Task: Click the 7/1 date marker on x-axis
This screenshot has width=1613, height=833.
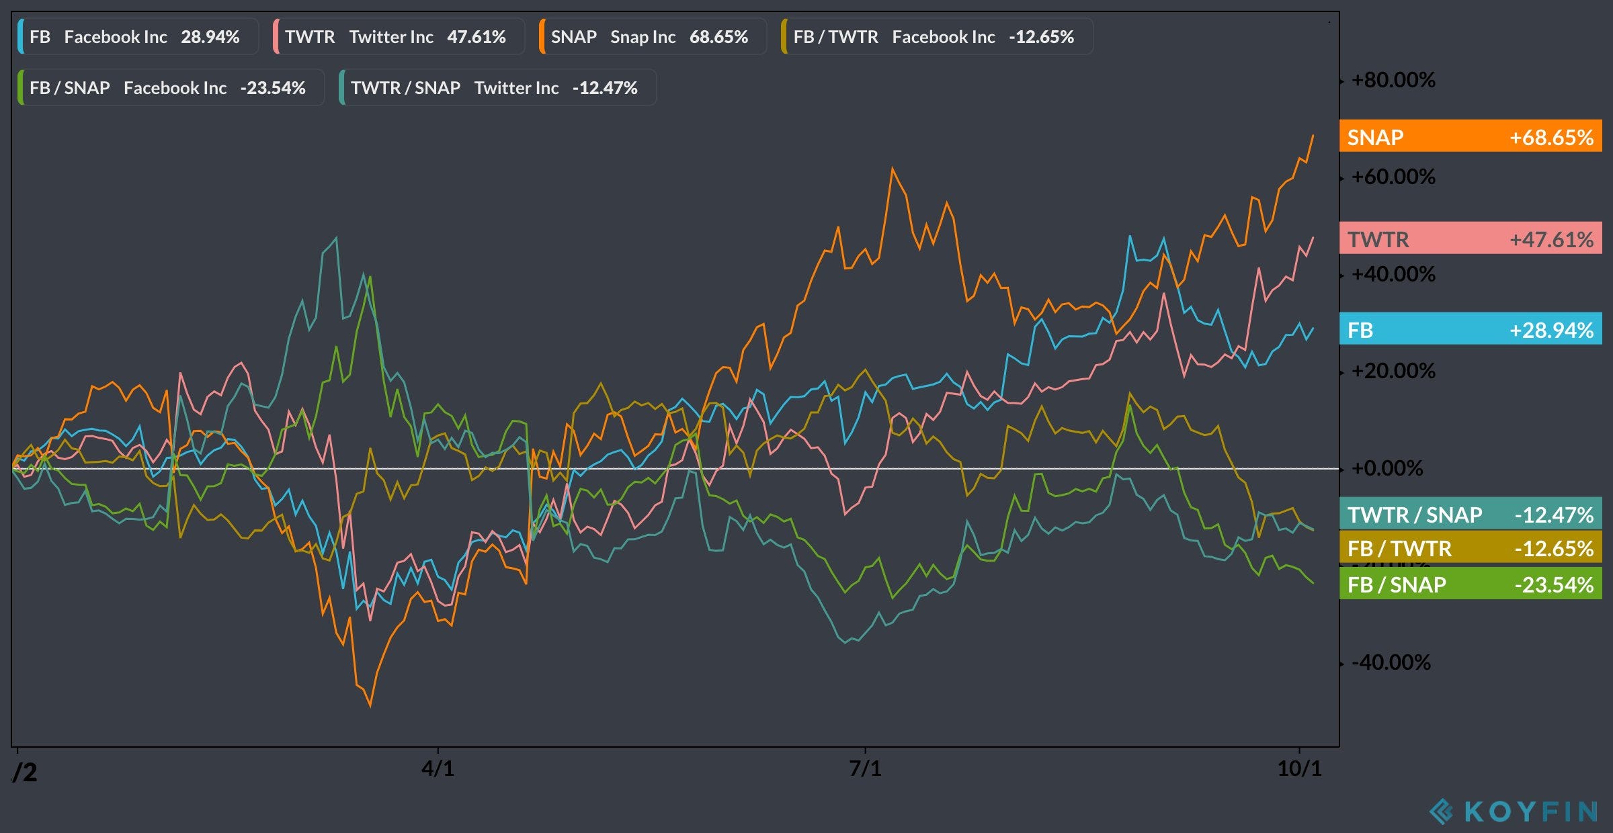Action: point(865,769)
